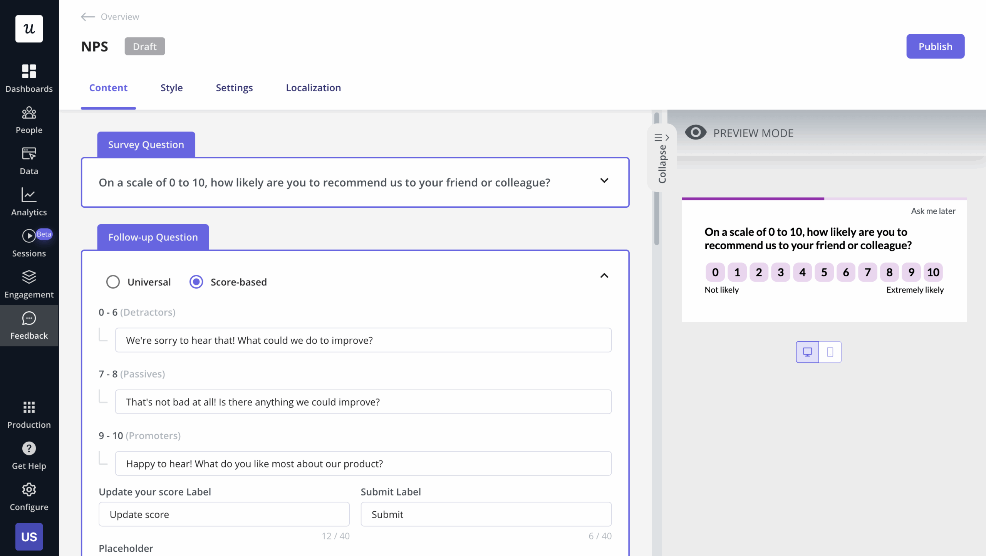
Task: Collapse the Follow-up Question section
Action: (x=604, y=275)
